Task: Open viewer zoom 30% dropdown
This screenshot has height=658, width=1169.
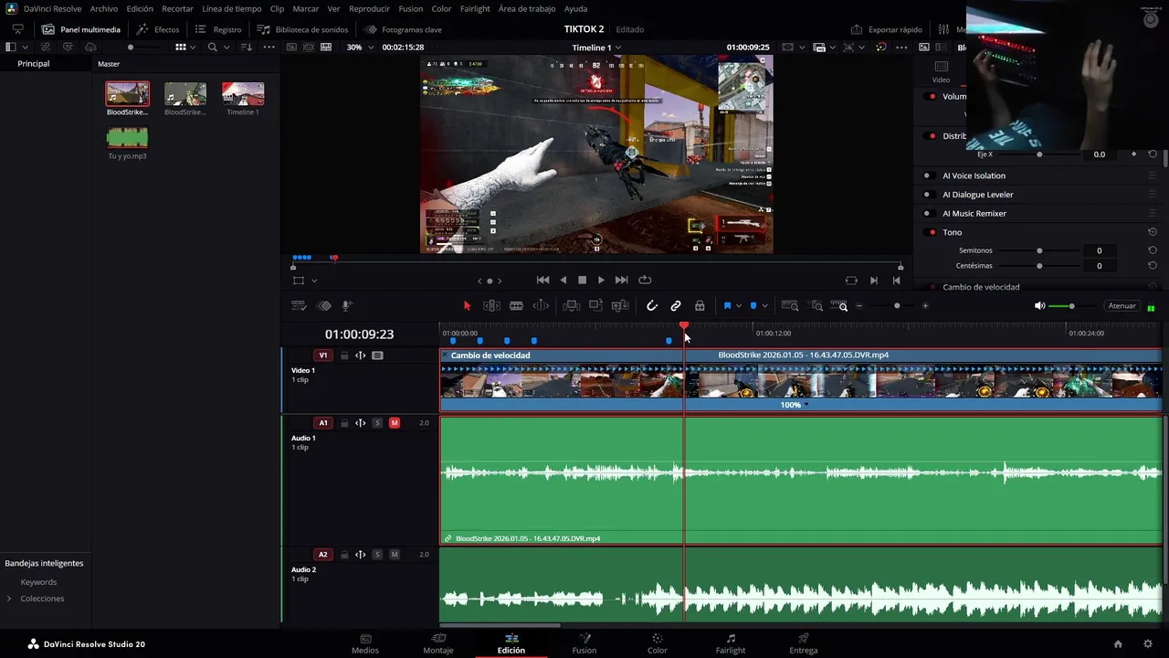Action: tap(358, 48)
